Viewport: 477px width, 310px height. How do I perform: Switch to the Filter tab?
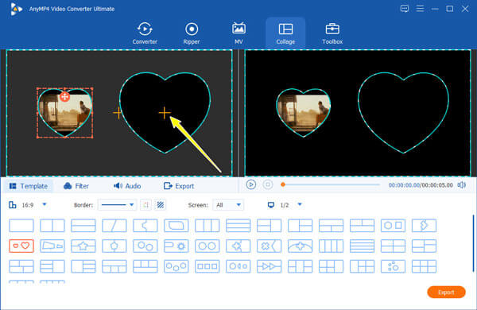point(76,186)
